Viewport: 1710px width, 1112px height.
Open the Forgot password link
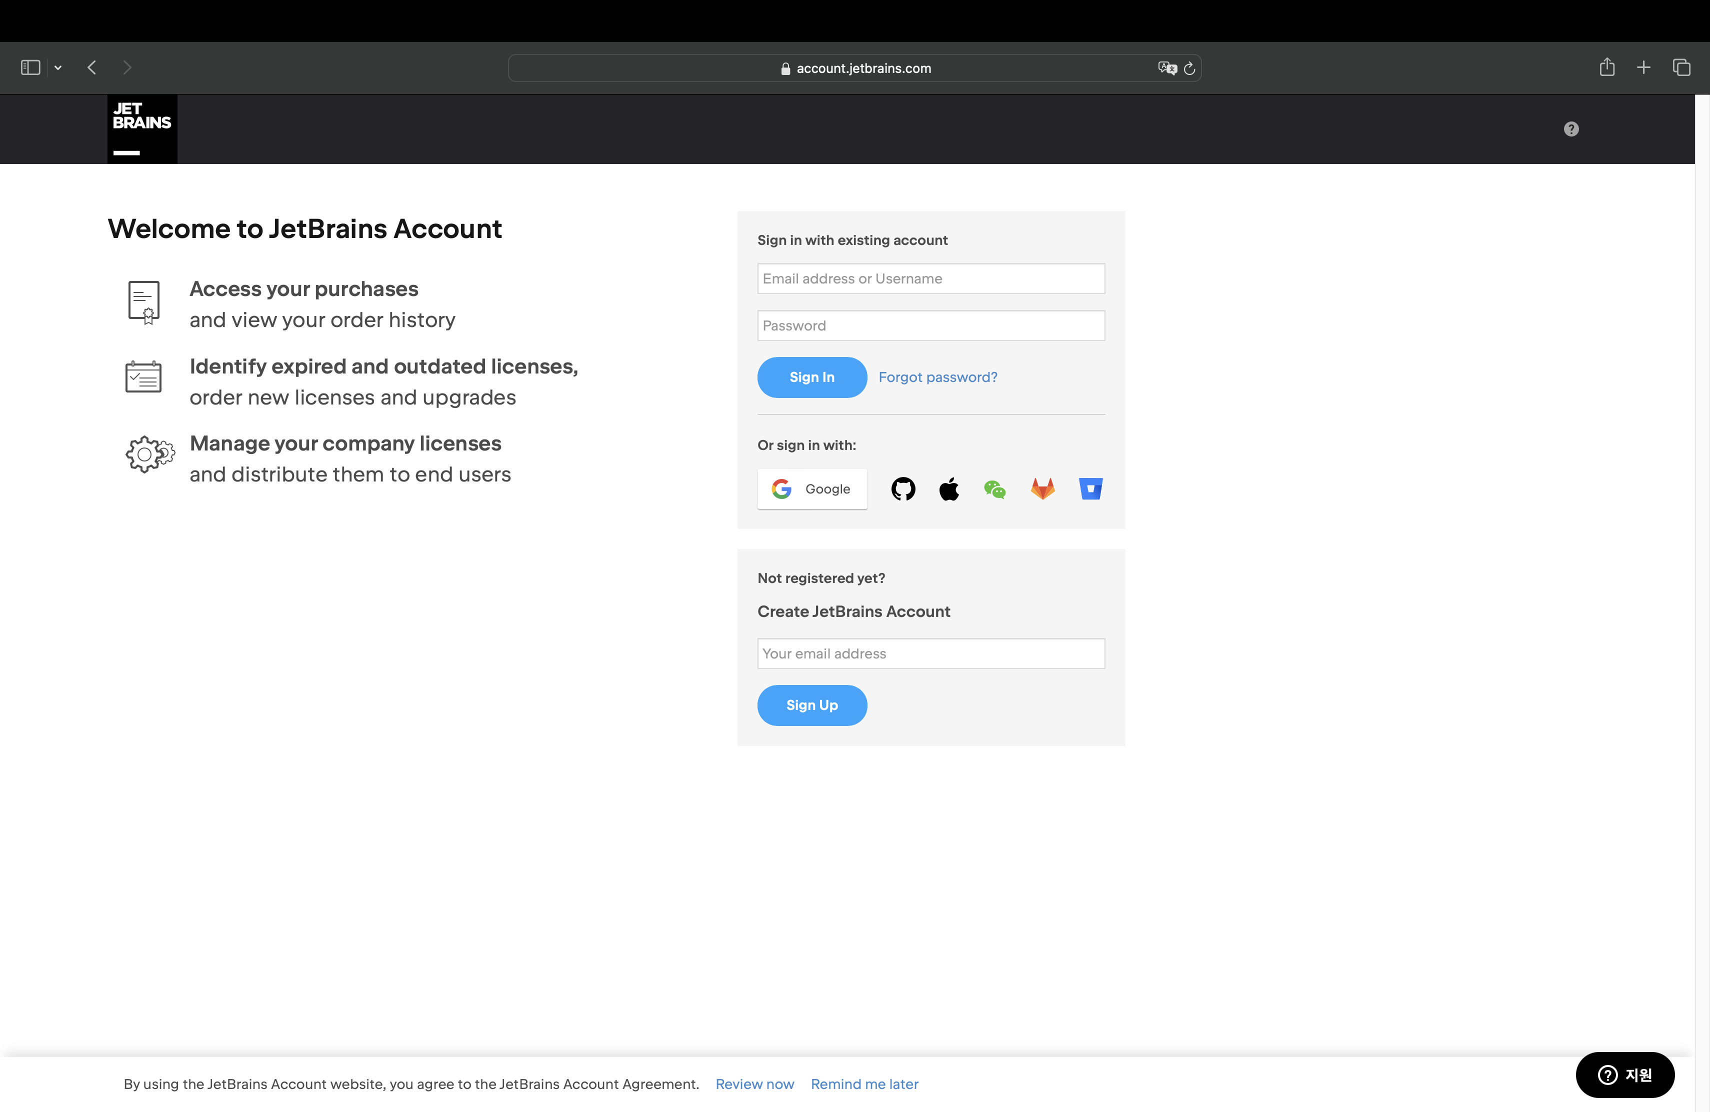coord(937,377)
